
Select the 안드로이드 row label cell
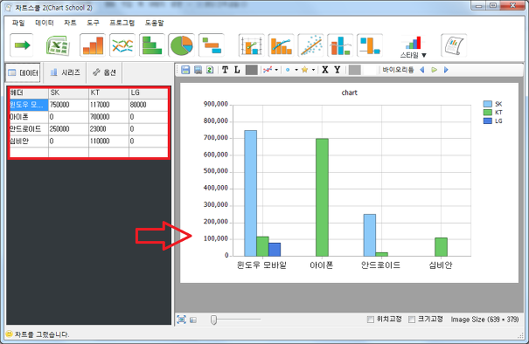(x=29, y=129)
